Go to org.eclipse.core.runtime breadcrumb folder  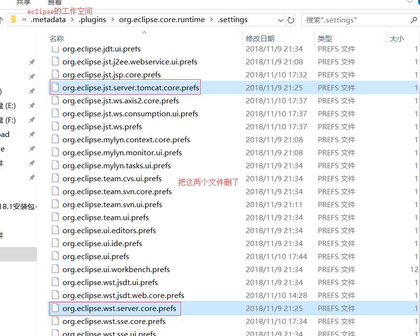coord(162,20)
